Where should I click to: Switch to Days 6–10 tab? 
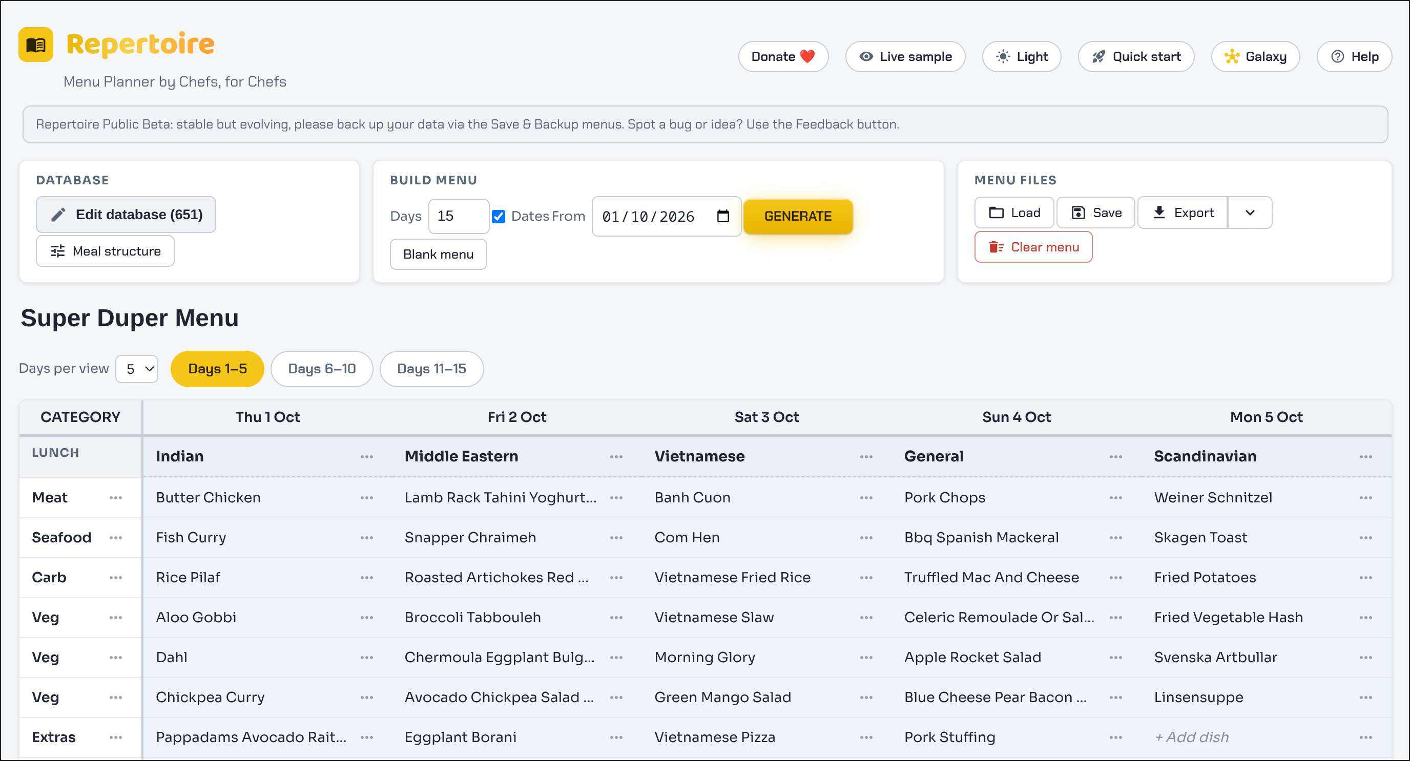coord(322,369)
